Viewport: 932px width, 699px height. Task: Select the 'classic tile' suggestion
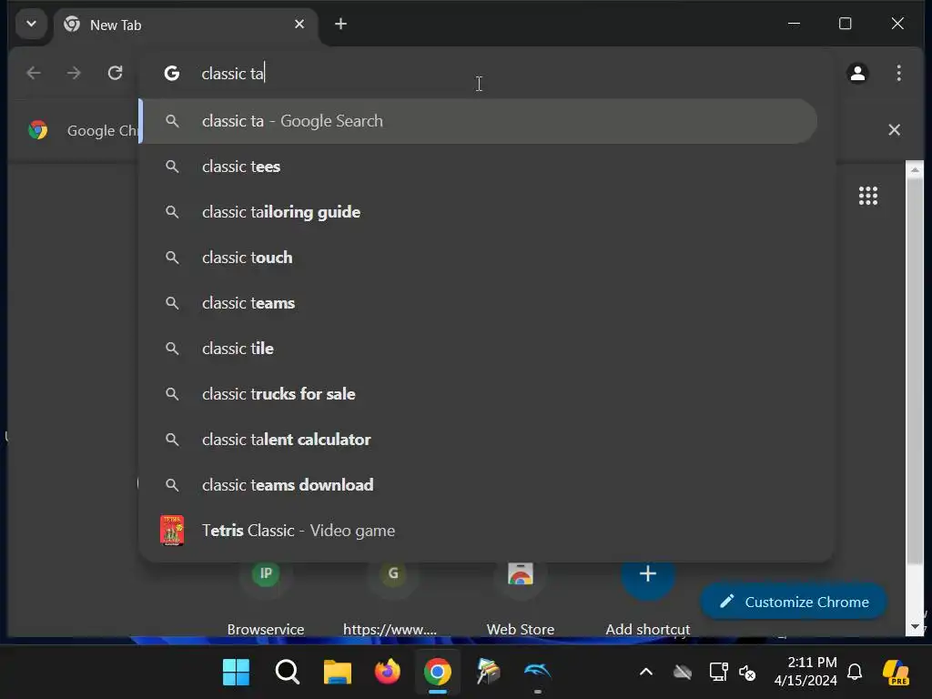point(479,349)
